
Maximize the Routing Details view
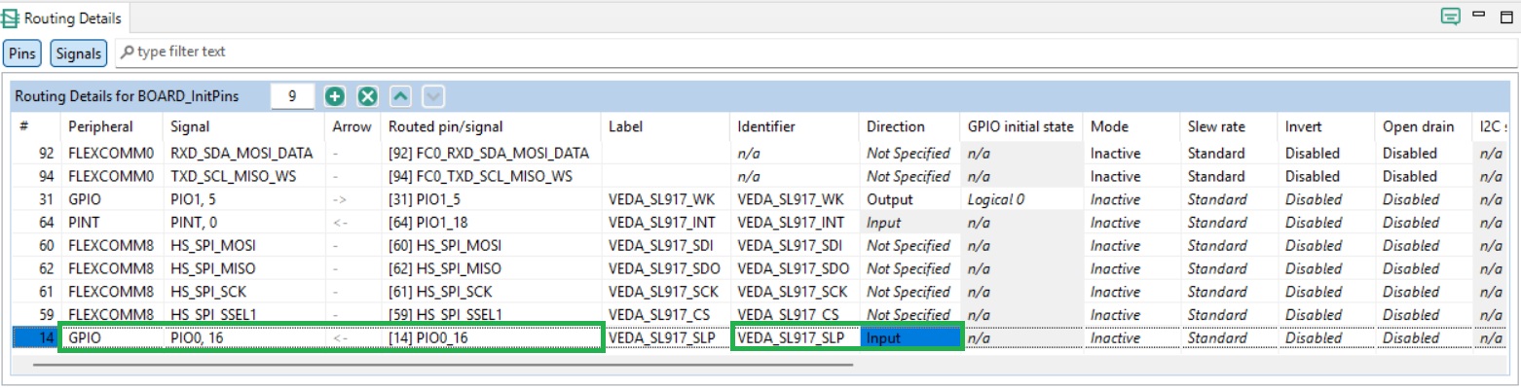1505,16
